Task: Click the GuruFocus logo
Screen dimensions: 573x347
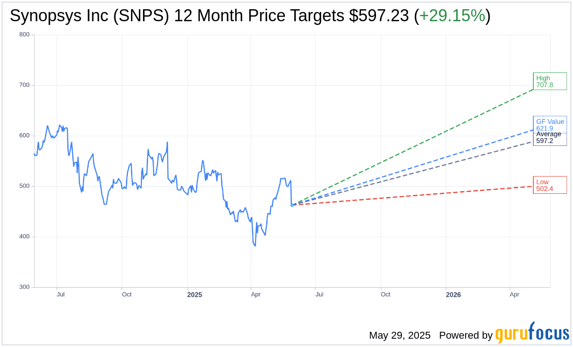Action: (532, 333)
